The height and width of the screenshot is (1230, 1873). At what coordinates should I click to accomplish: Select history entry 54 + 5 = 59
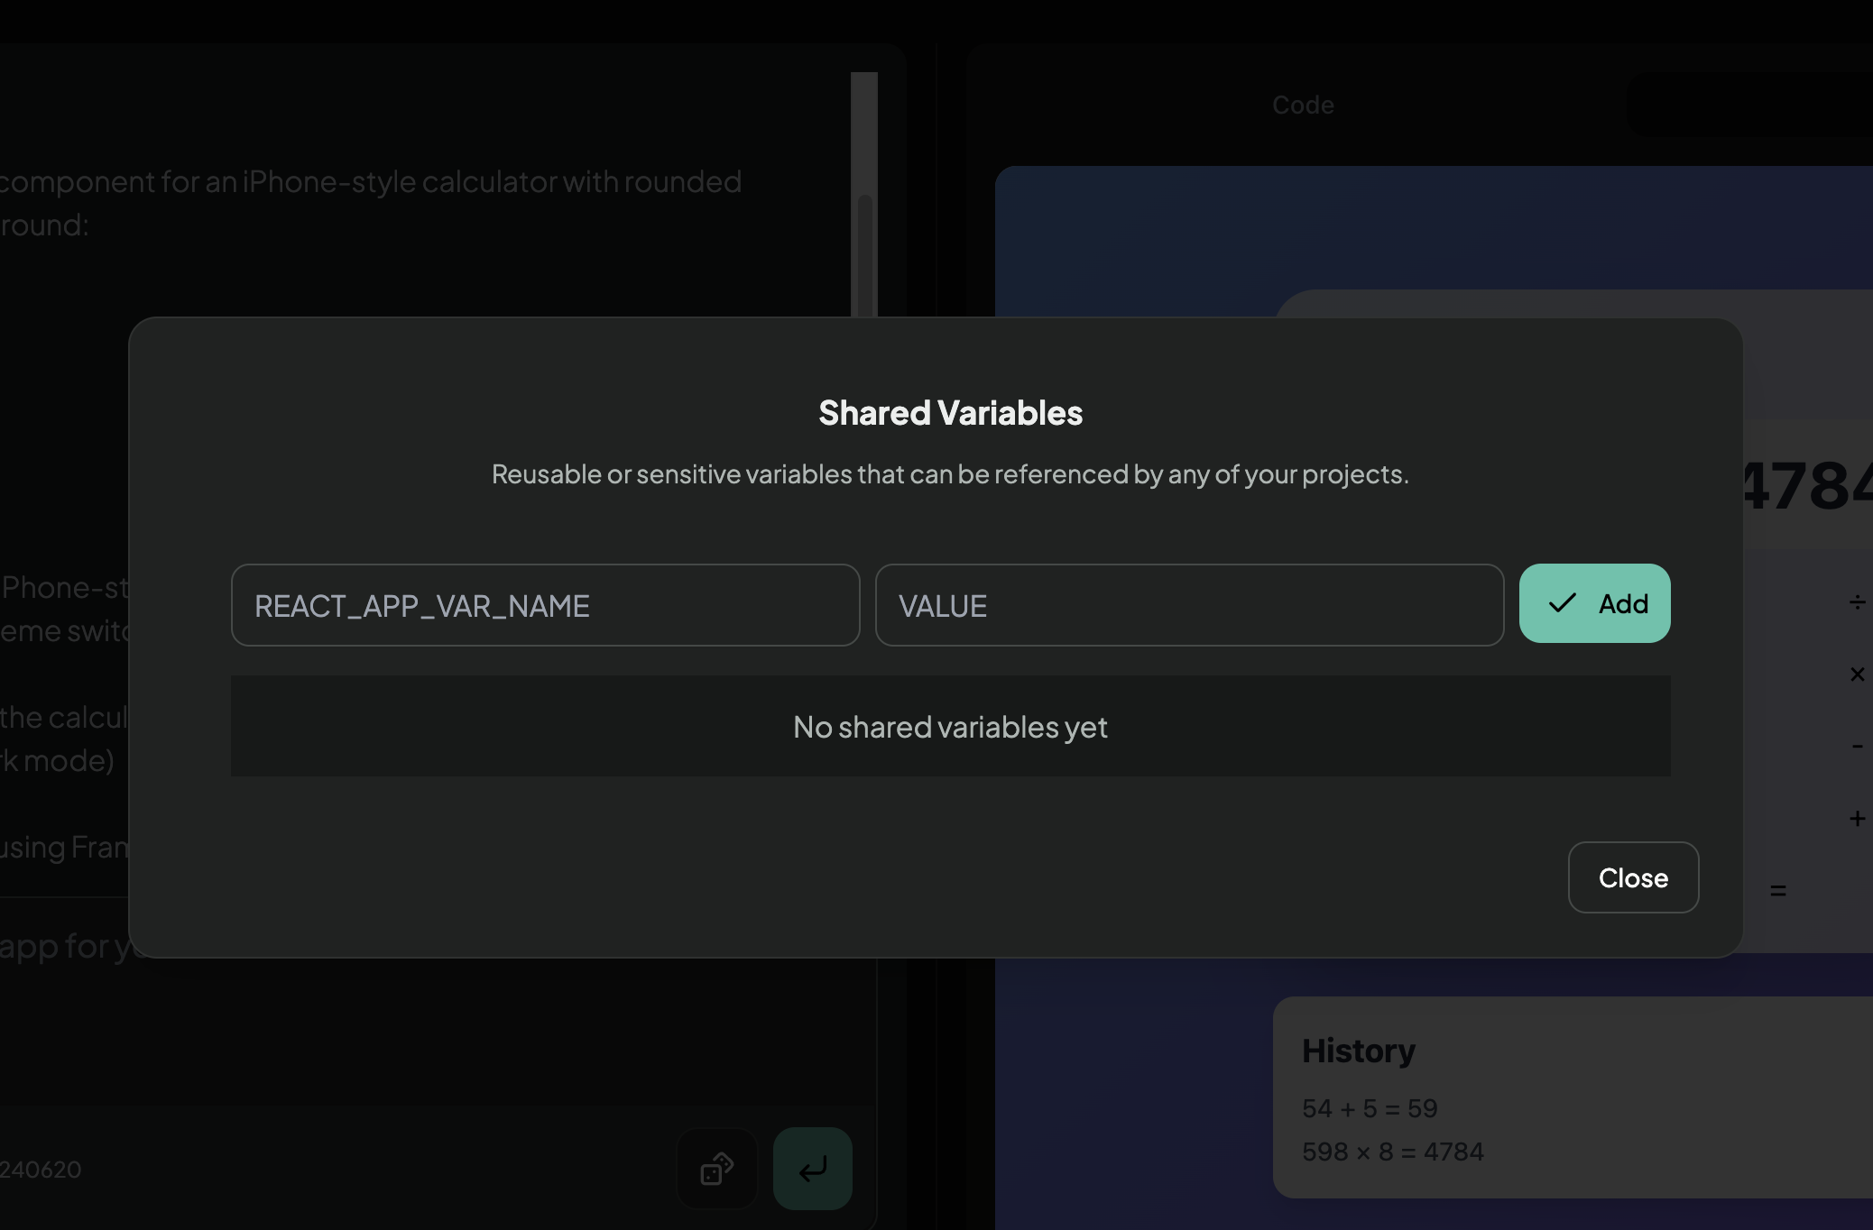point(1370,1108)
